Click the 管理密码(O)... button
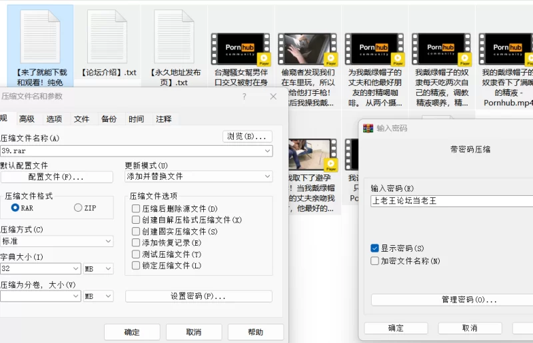The width and height of the screenshot is (533, 343). point(453,300)
